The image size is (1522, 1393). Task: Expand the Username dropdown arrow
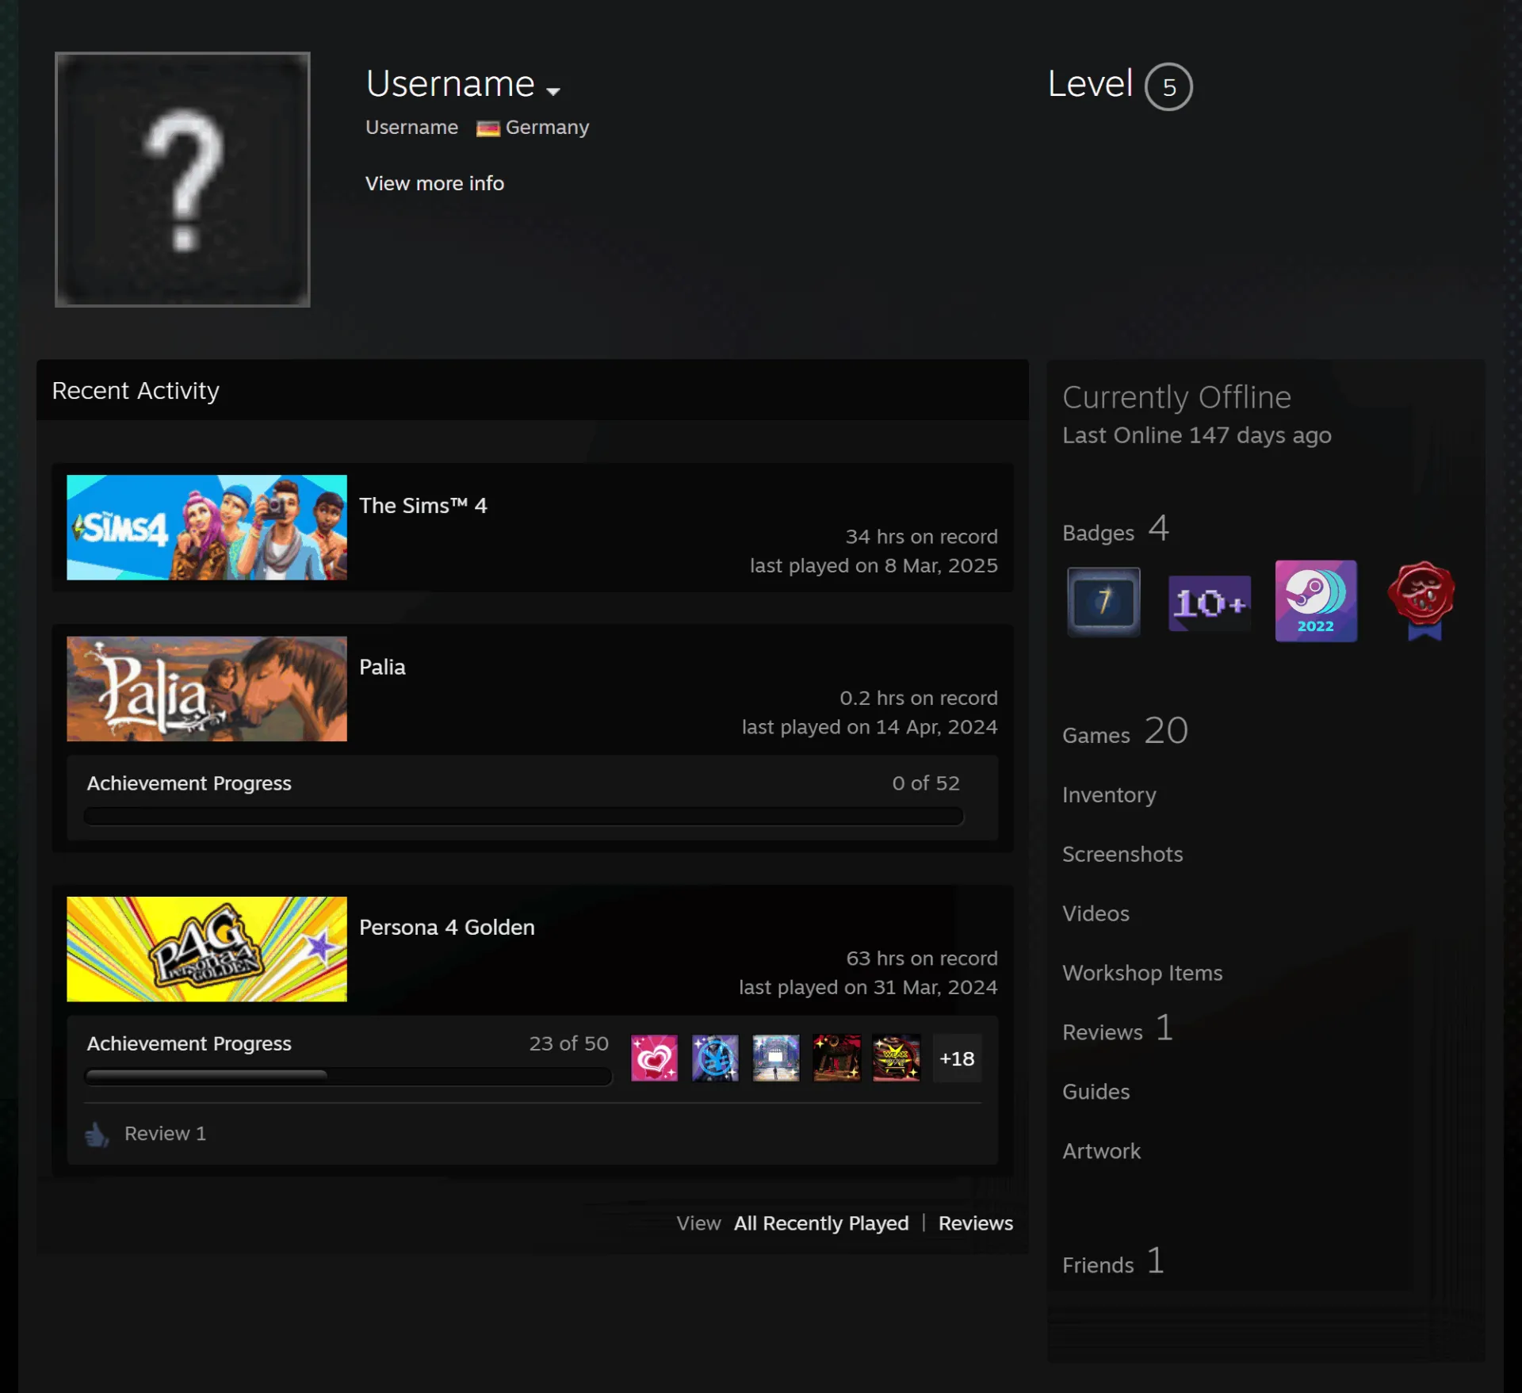pos(553,91)
